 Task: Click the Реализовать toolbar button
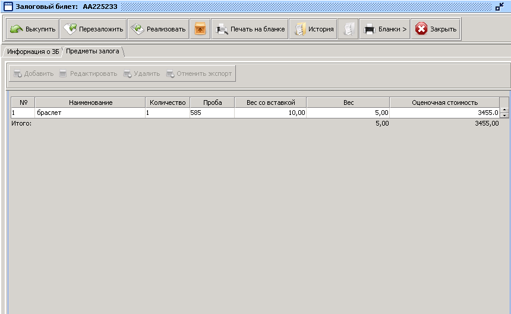click(158, 29)
